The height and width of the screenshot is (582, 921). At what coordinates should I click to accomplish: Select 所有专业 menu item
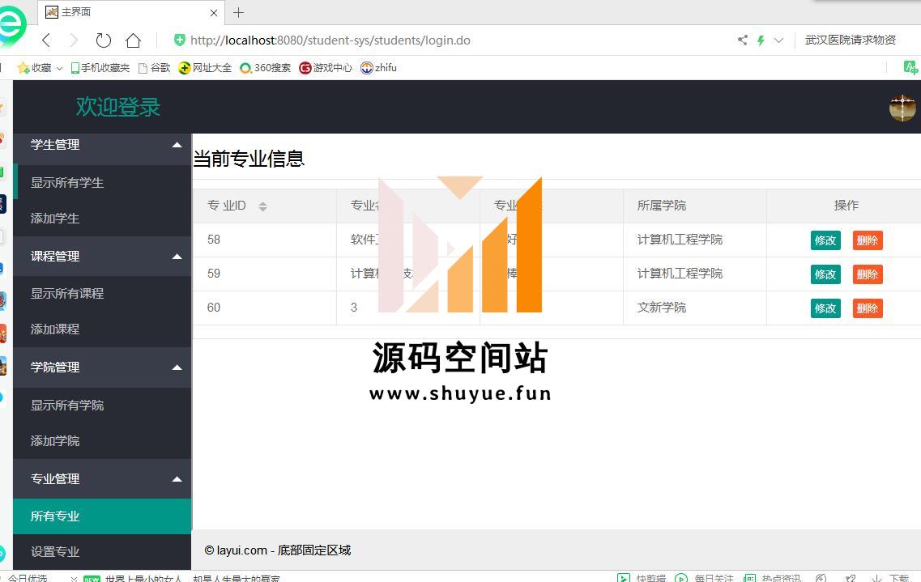[102, 516]
